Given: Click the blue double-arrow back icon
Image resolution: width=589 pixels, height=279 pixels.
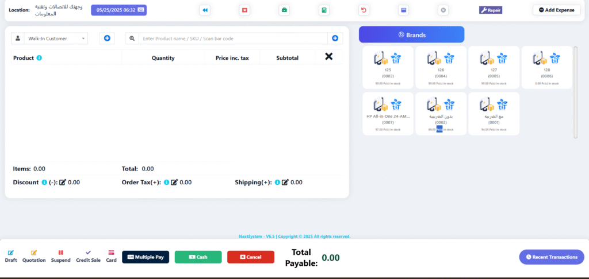Looking at the screenshot, I should click(205, 10).
